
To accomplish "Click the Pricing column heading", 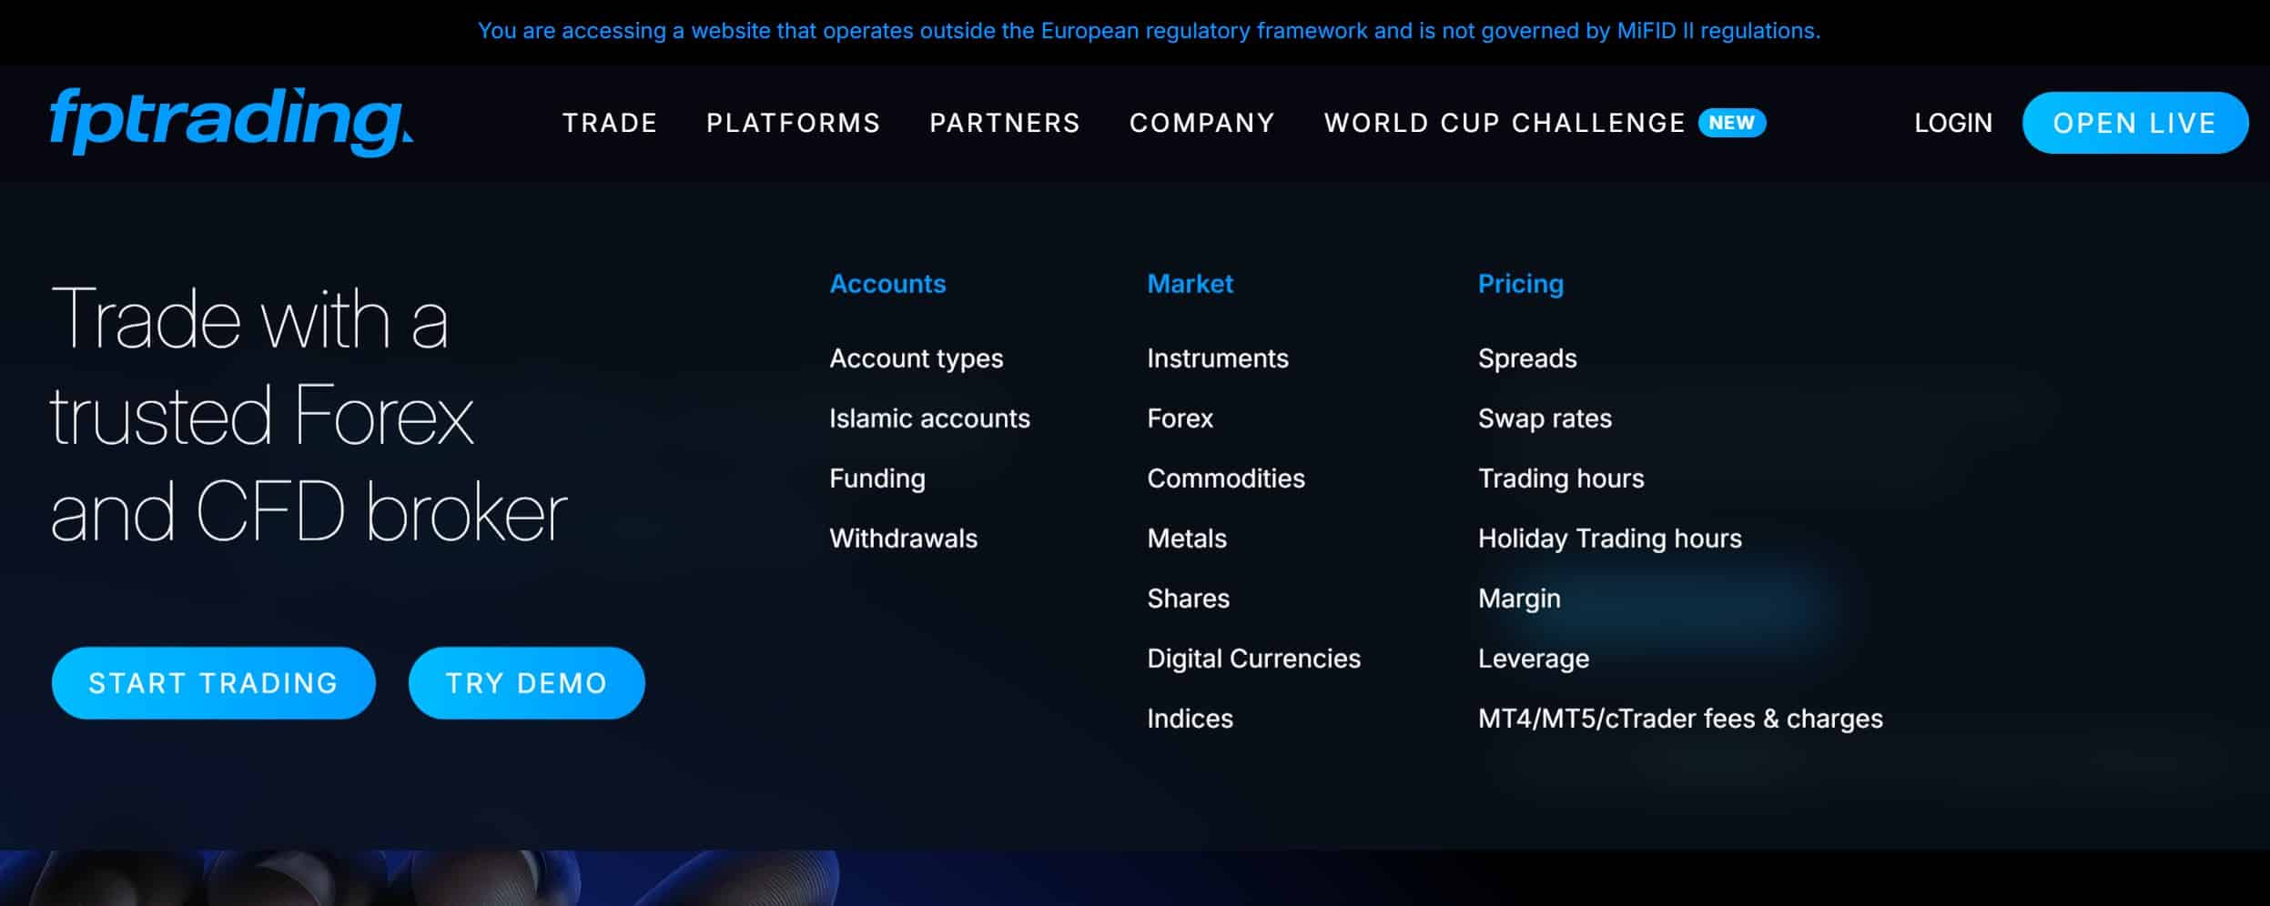I will point(1521,284).
